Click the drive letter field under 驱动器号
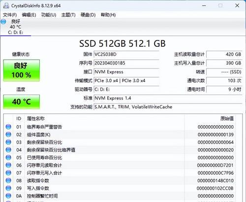This screenshot has width=246, height=202. point(126,90)
